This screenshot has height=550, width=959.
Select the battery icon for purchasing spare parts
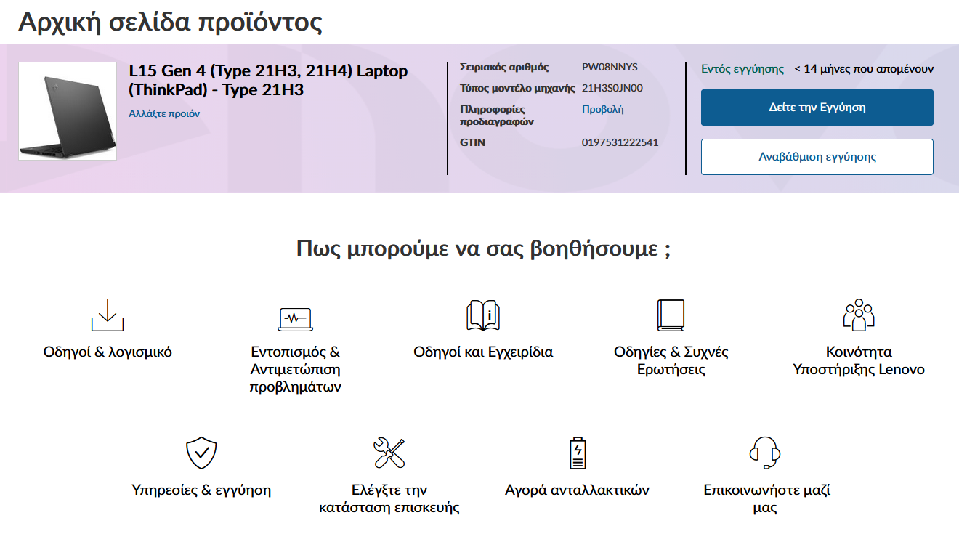576,450
